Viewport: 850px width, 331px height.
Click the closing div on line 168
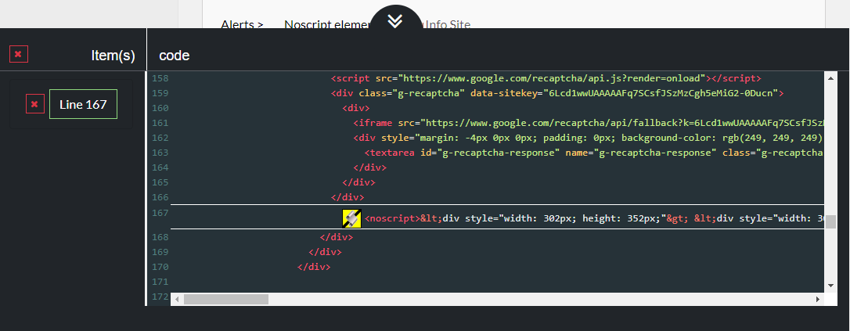[337, 237]
